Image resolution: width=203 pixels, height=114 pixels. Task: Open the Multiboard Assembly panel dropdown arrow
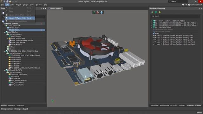(x=197, y=9)
